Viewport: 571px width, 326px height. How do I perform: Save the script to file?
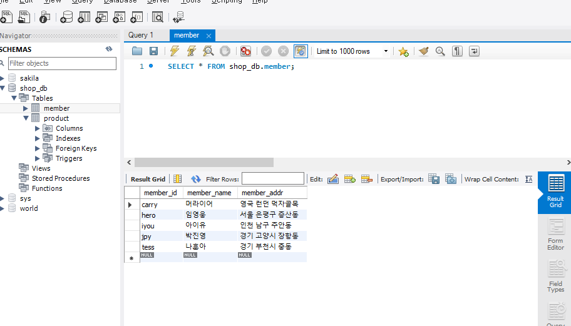pos(153,51)
